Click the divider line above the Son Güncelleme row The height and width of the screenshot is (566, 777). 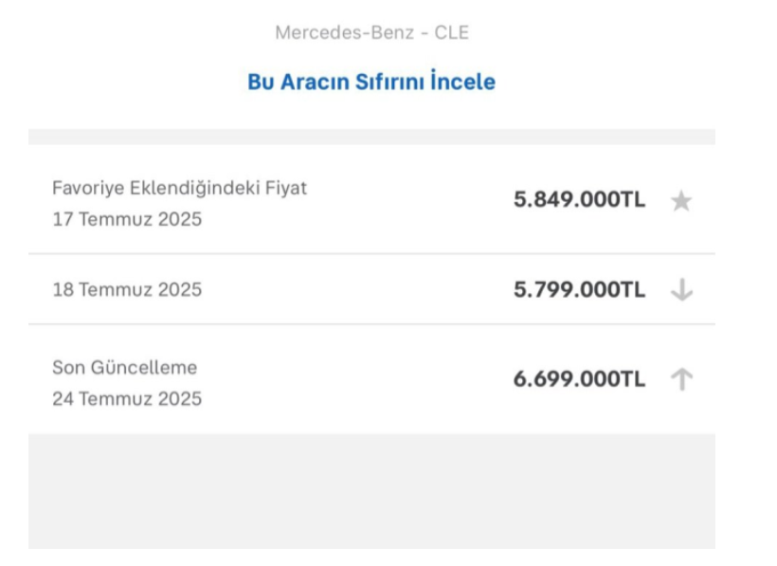click(x=371, y=324)
